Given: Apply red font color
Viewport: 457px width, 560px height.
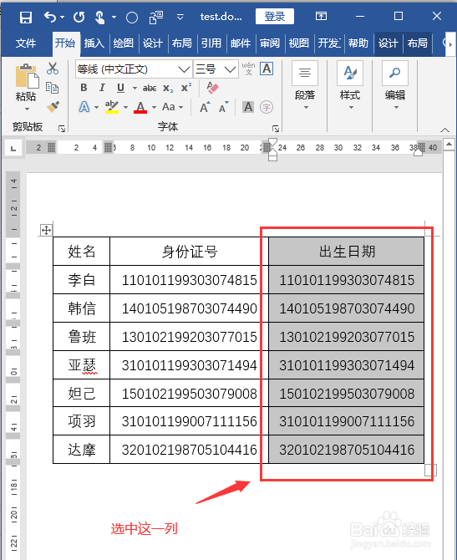Looking at the screenshot, I should click(140, 107).
